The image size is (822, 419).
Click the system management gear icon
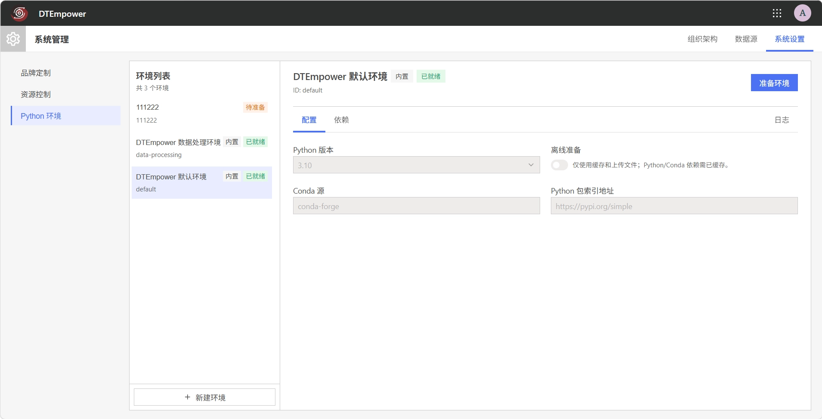tap(13, 39)
